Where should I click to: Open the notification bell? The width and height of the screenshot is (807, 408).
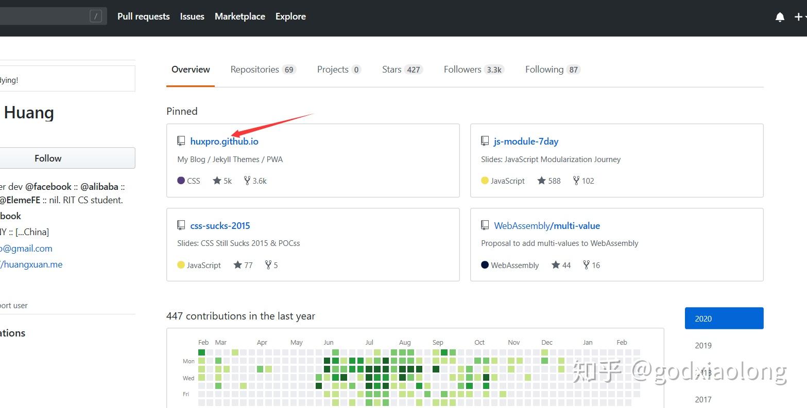(x=780, y=16)
